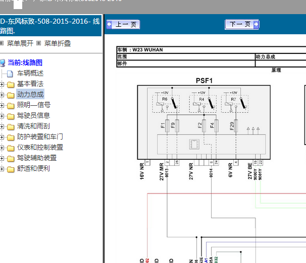Select the 动力总成 menu label
The height and width of the screenshot is (263, 306).
pyautogui.click(x=30, y=94)
